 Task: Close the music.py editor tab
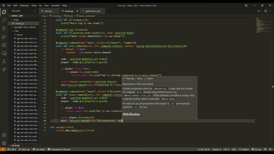77,11
